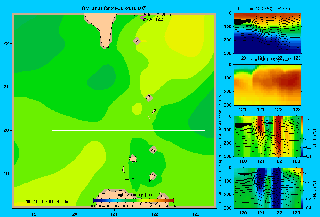Click the magenta drifter track marker
Viewport: 320px width, 217px height.
click(x=142, y=18)
